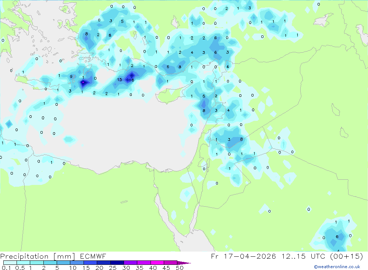Click the purple arrow tip past legend 50
Image resolution: width=368 pixels, height=270 pixels.
point(184,263)
